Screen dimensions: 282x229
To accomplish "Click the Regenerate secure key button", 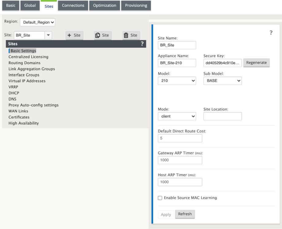I will (x=257, y=63).
